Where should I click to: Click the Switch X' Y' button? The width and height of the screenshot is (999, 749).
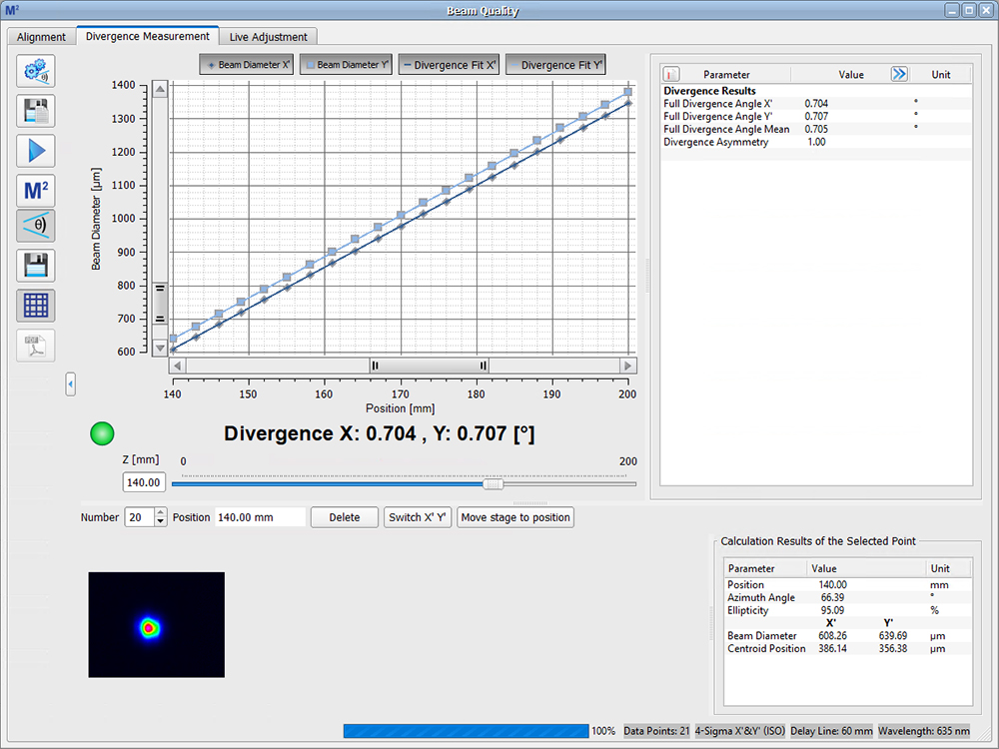tap(418, 517)
